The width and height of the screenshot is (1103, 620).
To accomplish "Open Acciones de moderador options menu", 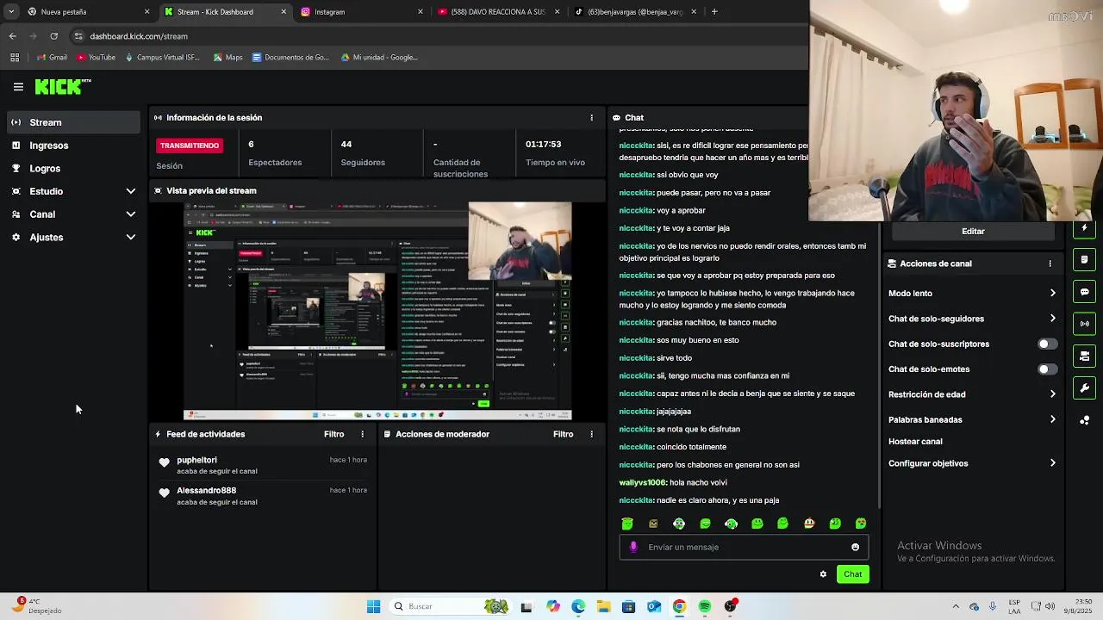I will [x=591, y=434].
